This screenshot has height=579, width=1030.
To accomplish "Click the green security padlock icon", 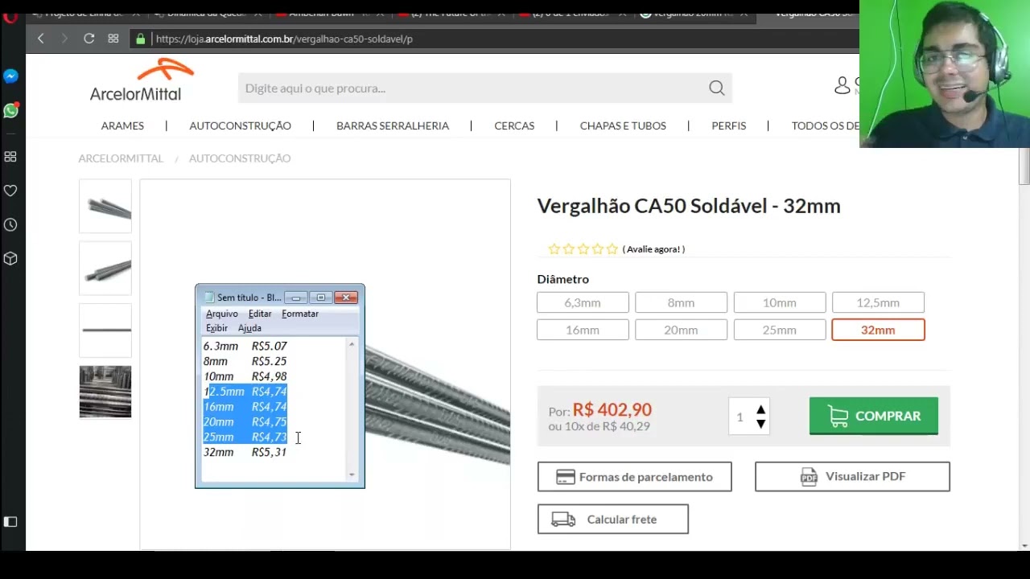I will click(141, 39).
